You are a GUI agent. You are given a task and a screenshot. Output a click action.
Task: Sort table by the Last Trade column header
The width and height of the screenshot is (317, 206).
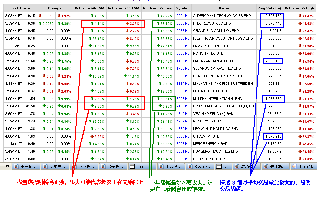(20, 8)
